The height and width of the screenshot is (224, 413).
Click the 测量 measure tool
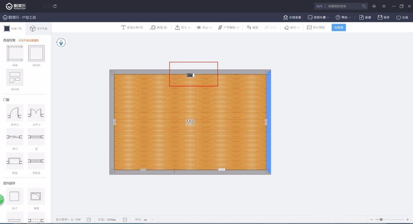point(159,28)
